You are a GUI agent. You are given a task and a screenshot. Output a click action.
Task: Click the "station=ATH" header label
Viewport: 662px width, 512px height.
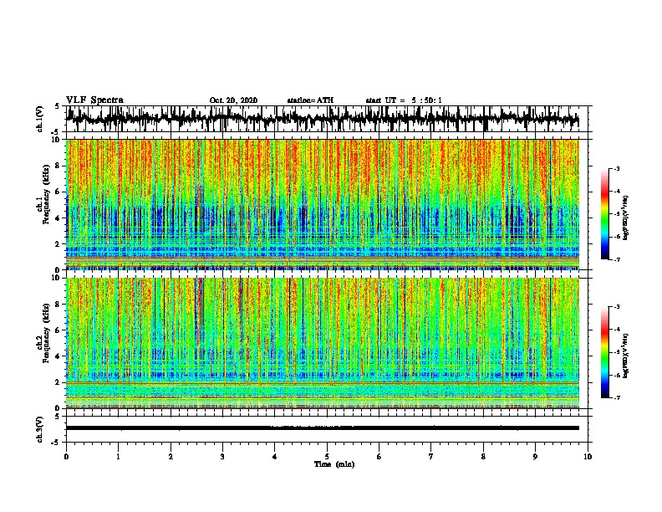(x=310, y=100)
